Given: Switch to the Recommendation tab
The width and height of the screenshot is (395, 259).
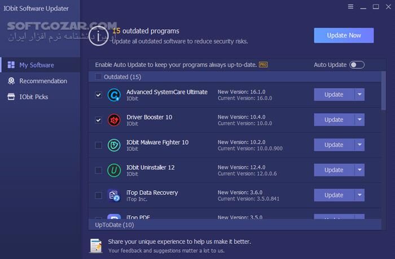Looking at the screenshot, I should pos(40,81).
